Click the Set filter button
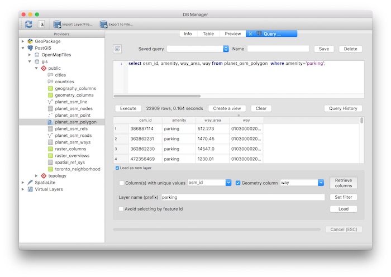 344,197
